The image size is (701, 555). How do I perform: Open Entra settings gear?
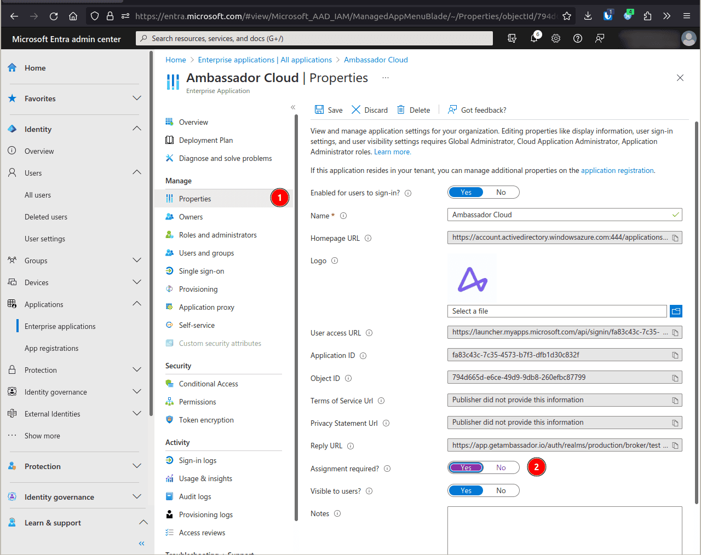[556, 38]
